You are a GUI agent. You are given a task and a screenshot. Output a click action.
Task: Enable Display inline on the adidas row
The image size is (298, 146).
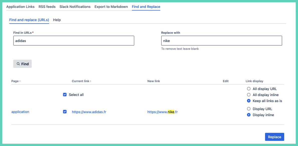[x=249, y=115]
